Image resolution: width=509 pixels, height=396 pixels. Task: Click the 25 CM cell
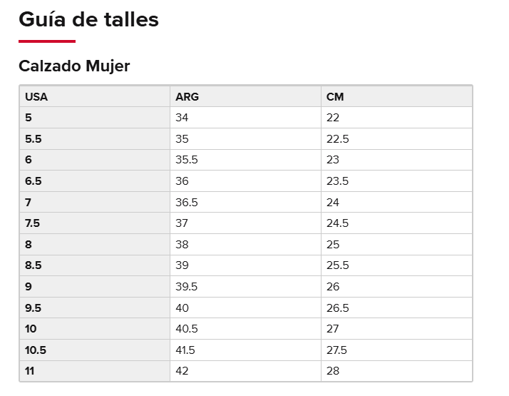[396, 244]
